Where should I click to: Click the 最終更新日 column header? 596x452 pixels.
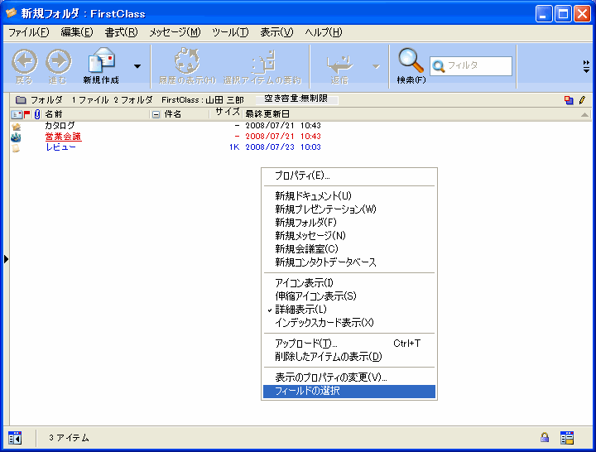(267, 113)
